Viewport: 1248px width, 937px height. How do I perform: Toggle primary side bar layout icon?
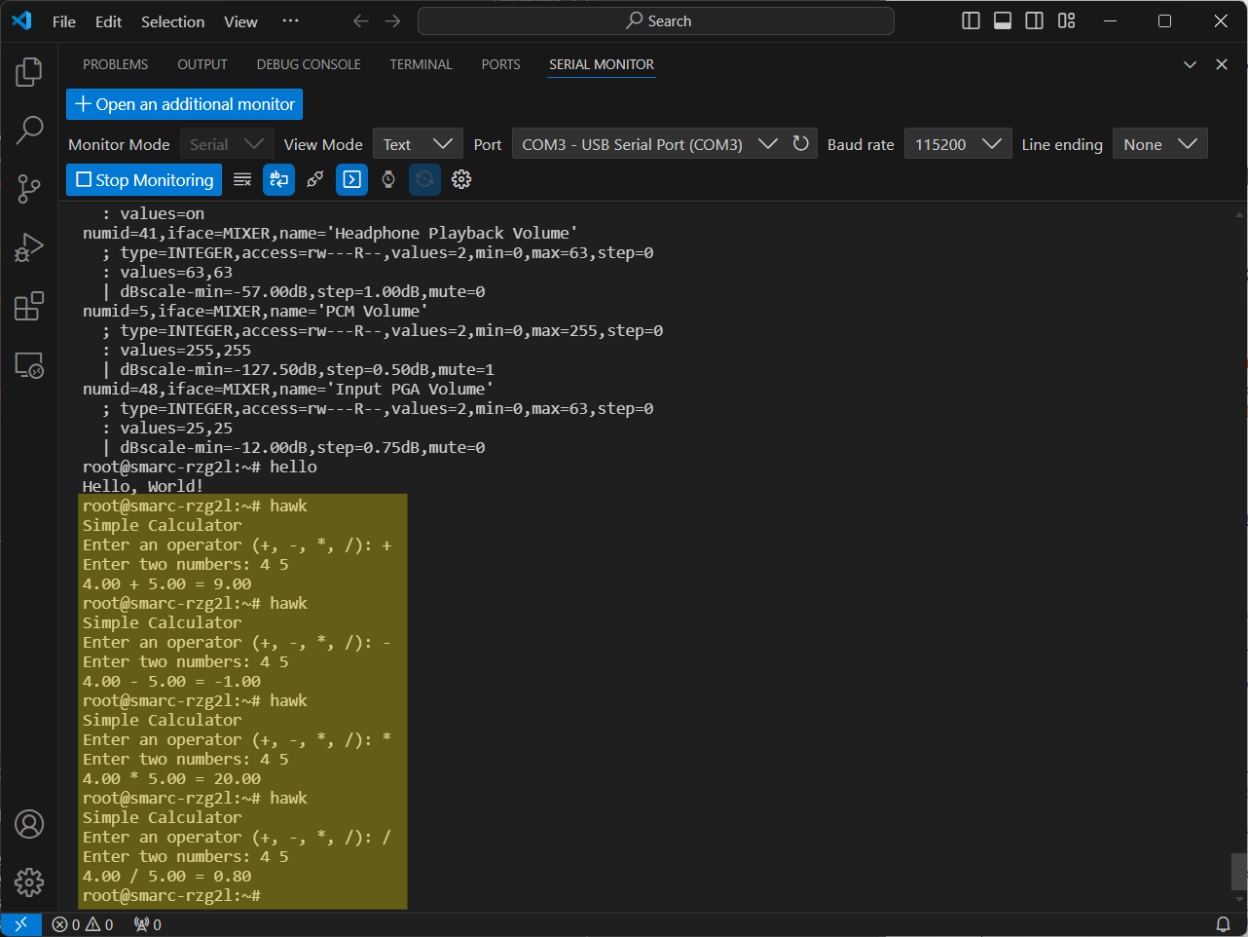click(x=971, y=21)
